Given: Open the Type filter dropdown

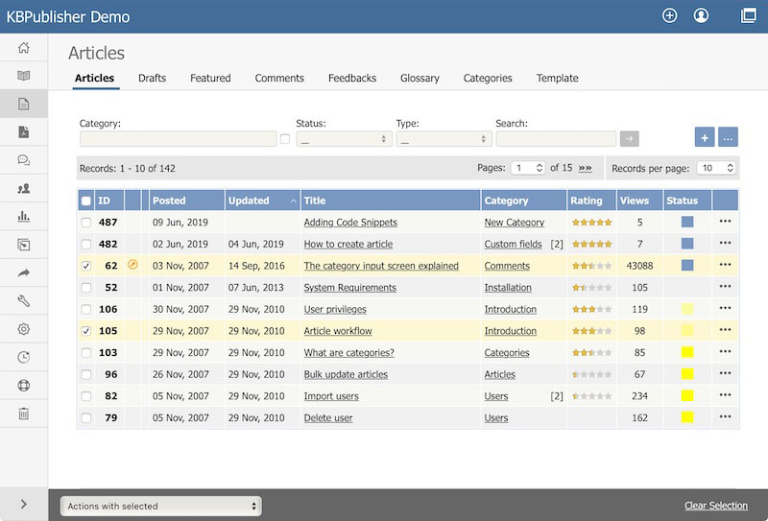Looking at the screenshot, I should coord(444,139).
